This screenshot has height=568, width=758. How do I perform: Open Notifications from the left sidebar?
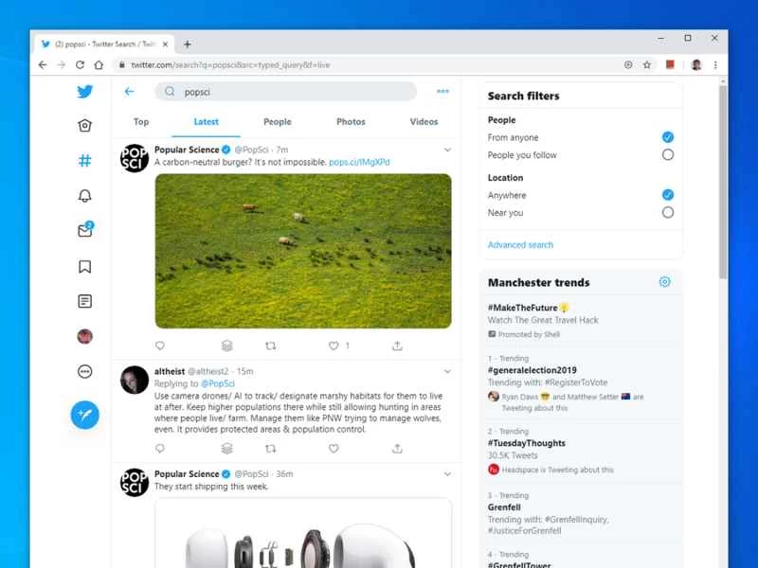85,193
